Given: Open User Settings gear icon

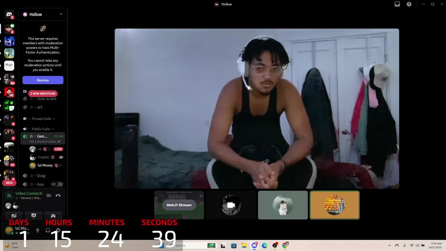Looking at the screenshot, I should click(58, 230).
